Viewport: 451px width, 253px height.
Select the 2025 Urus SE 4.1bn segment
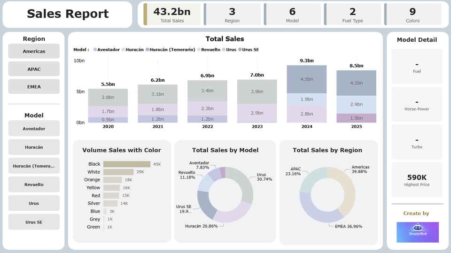click(357, 83)
